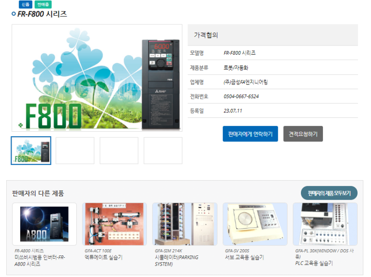Screen dimensions: 371x277
Task: Click the 가격협의 price heading
Action: (x=206, y=35)
